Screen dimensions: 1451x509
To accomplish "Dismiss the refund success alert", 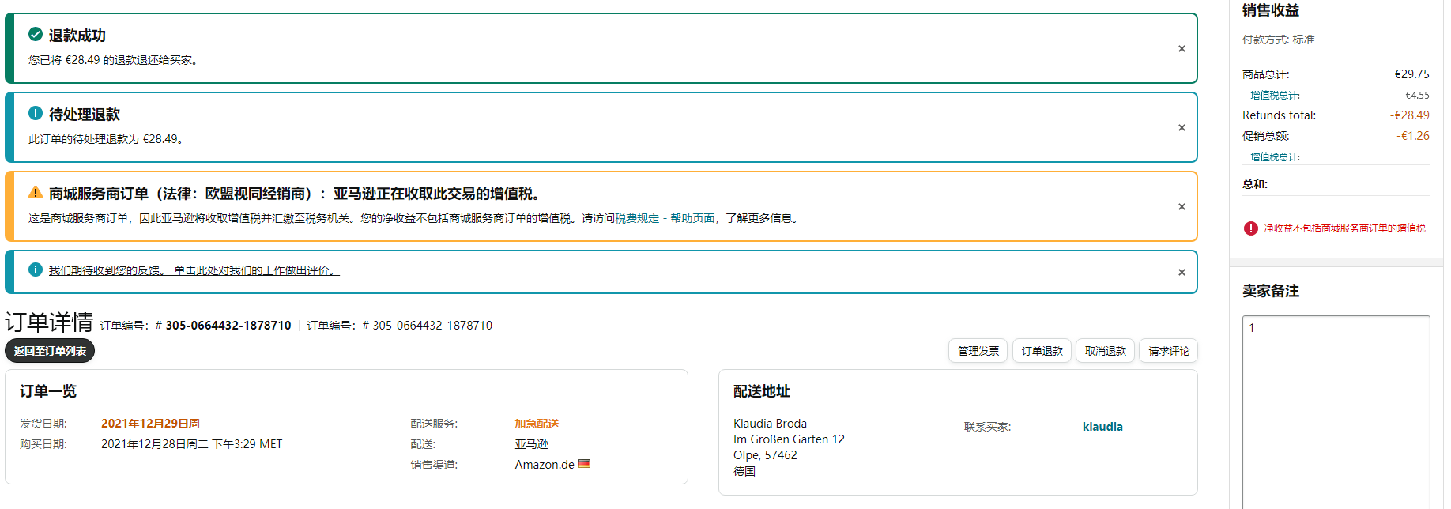I will (1182, 49).
